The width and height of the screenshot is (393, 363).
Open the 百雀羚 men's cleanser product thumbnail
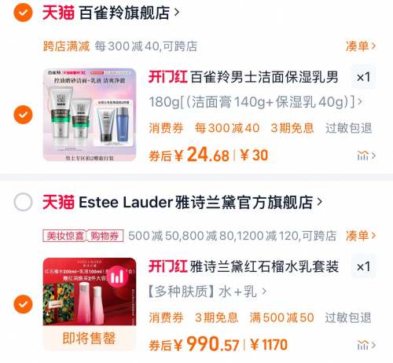(x=90, y=115)
